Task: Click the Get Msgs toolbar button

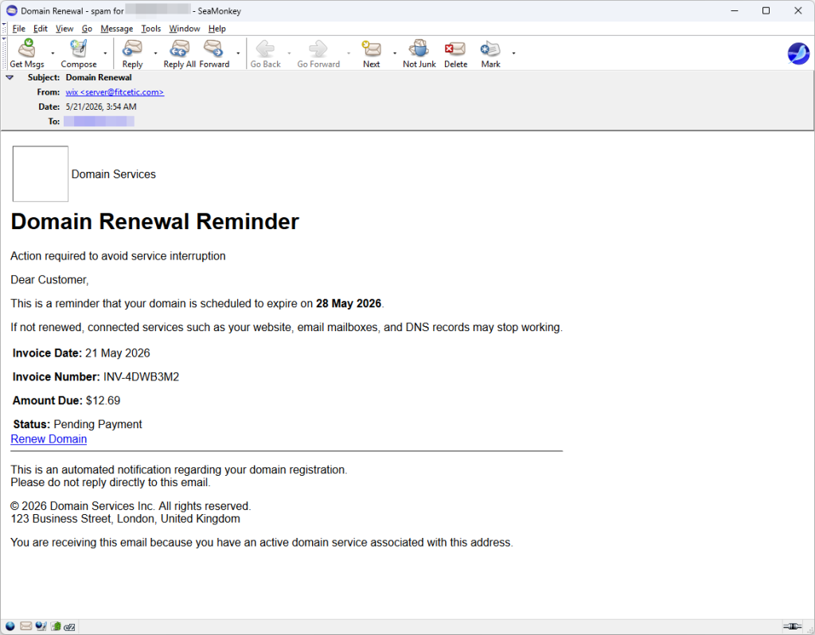Action: pyautogui.click(x=27, y=53)
